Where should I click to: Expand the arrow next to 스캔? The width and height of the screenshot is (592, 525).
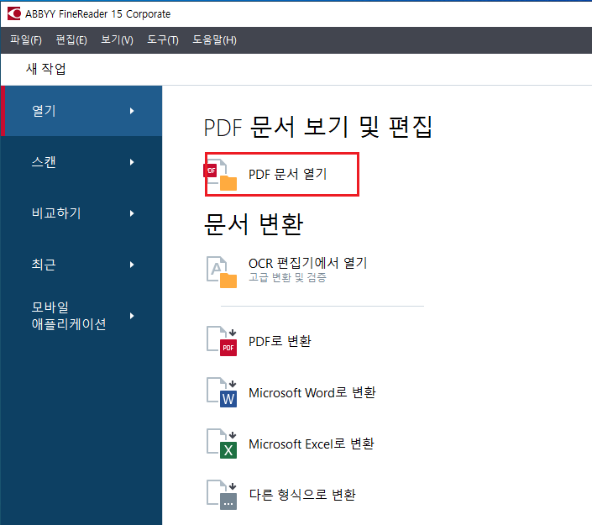pos(132,162)
